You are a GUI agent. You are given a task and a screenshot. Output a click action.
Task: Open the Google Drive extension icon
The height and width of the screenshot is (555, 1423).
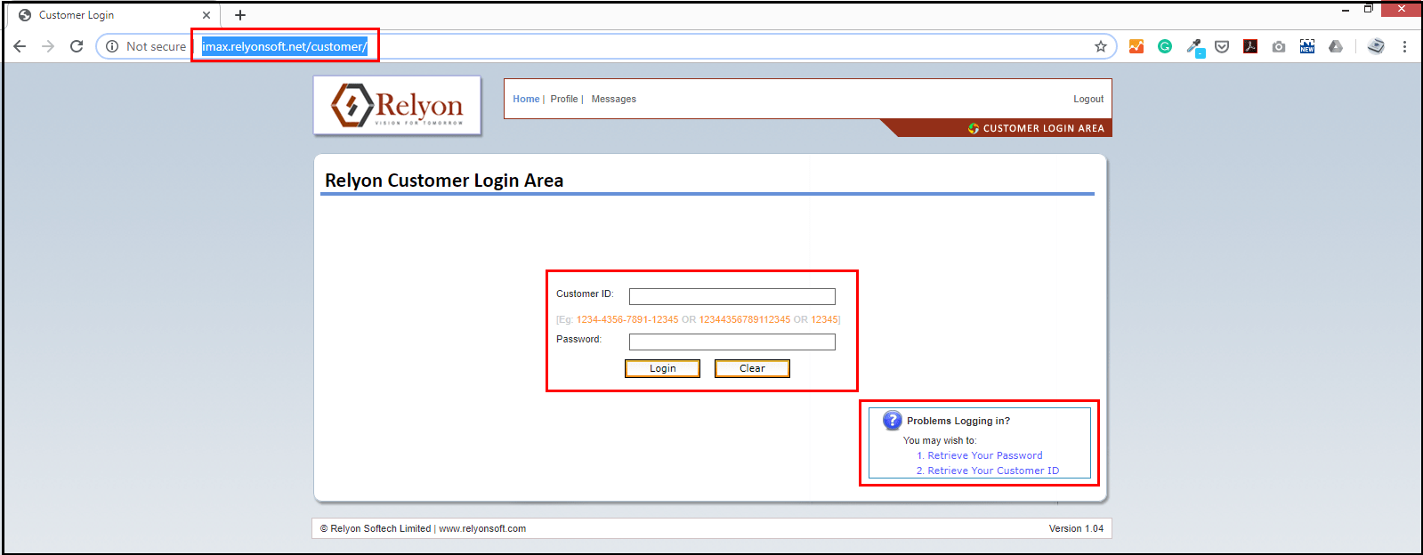(x=1336, y=46)
